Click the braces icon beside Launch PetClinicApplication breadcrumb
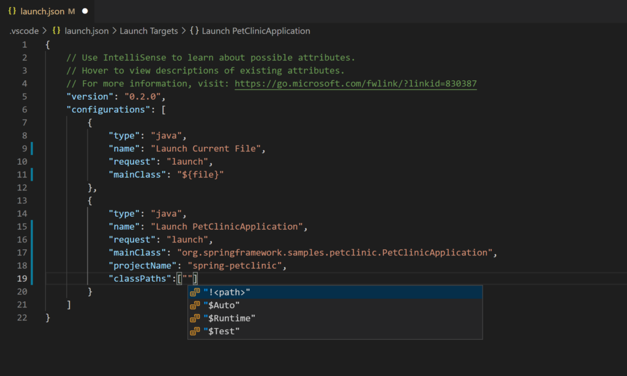 [195, 31]
